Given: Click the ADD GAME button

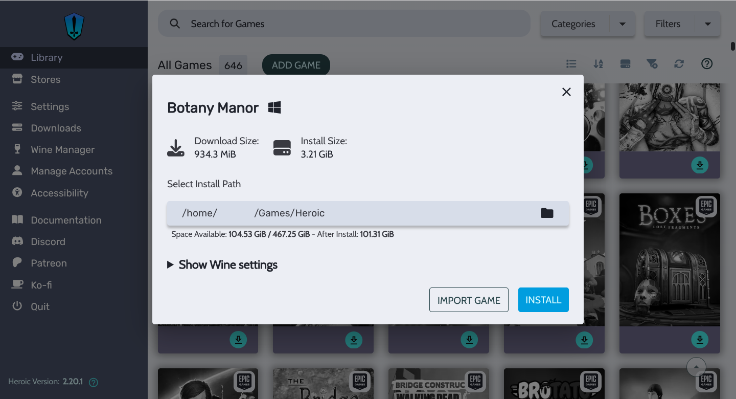Looking at the screenshot, I should click(x=296, y=65).
